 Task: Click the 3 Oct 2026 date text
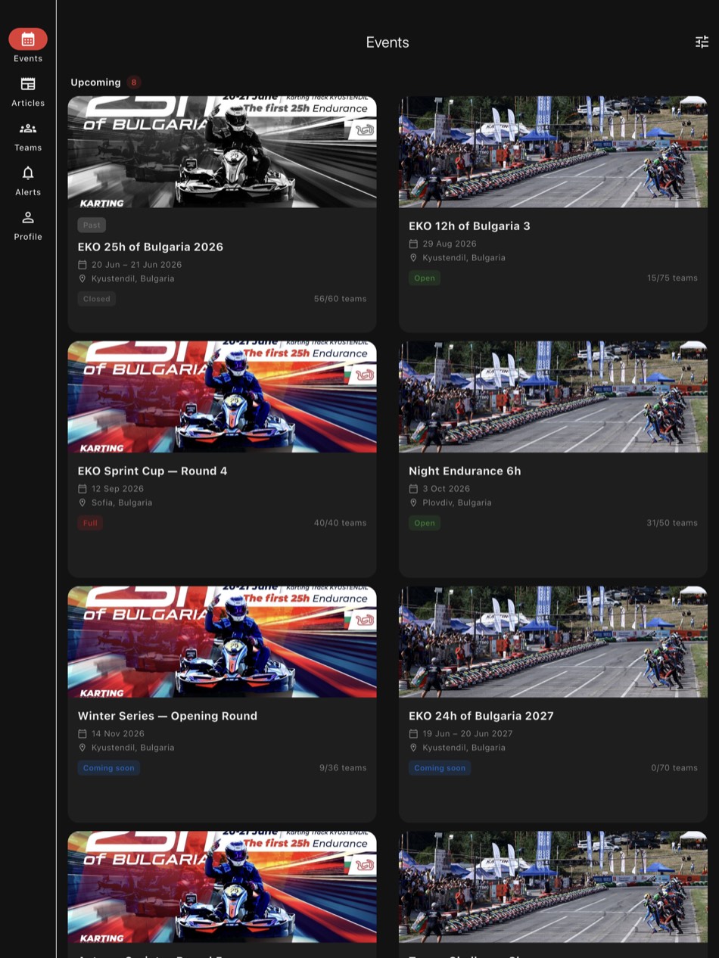pyautogui.click(x=447, y=489)
